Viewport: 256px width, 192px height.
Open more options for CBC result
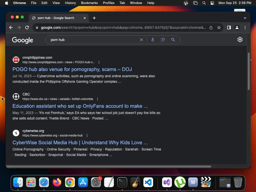point(97,99)
